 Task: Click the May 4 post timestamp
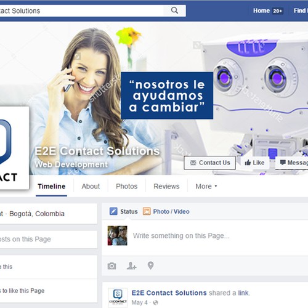[140, 302]
